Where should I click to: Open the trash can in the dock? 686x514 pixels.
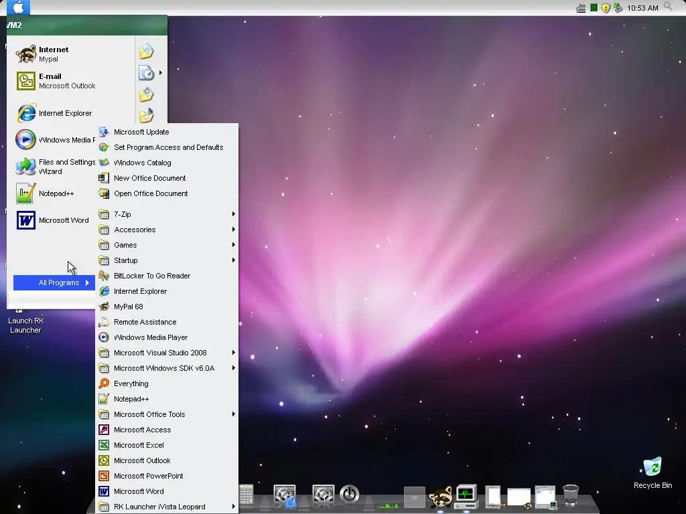click(x=571, y=495)
